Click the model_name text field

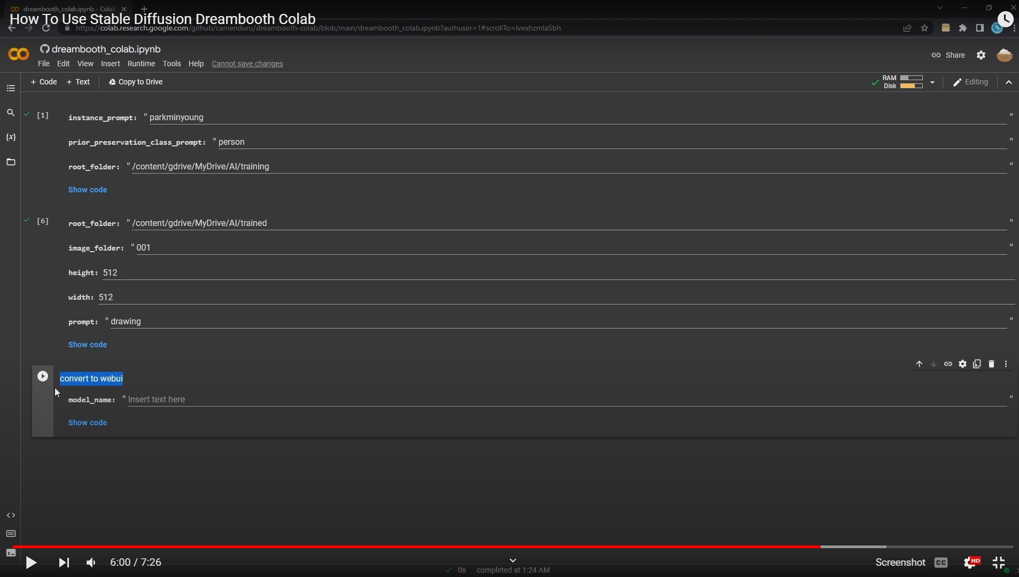coord(567,400)
